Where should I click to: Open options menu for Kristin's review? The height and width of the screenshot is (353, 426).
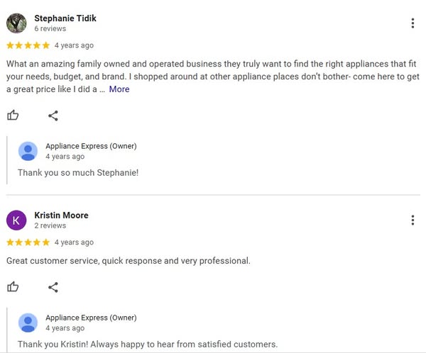pyautogui.click(x=413, y=220)
